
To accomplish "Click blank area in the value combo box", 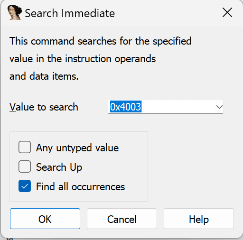I will click(x=177, y=107).
